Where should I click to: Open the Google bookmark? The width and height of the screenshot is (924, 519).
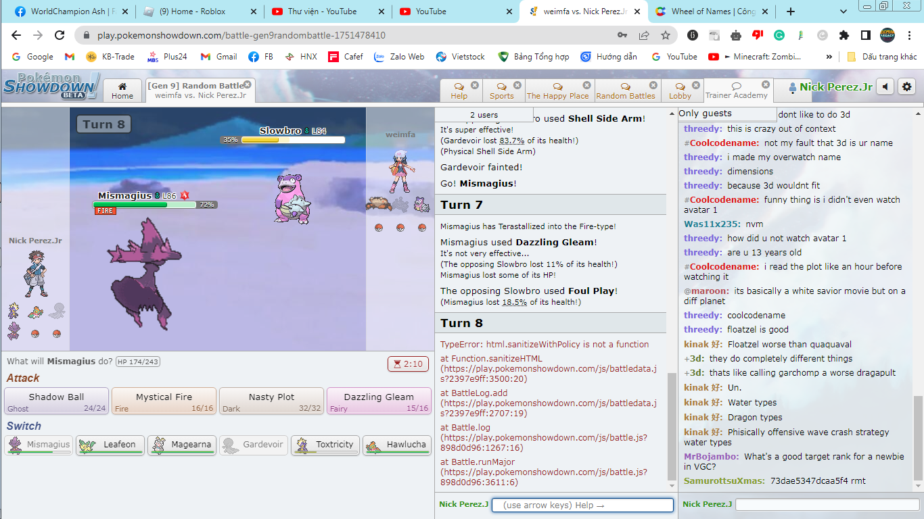tap(32, 57)
